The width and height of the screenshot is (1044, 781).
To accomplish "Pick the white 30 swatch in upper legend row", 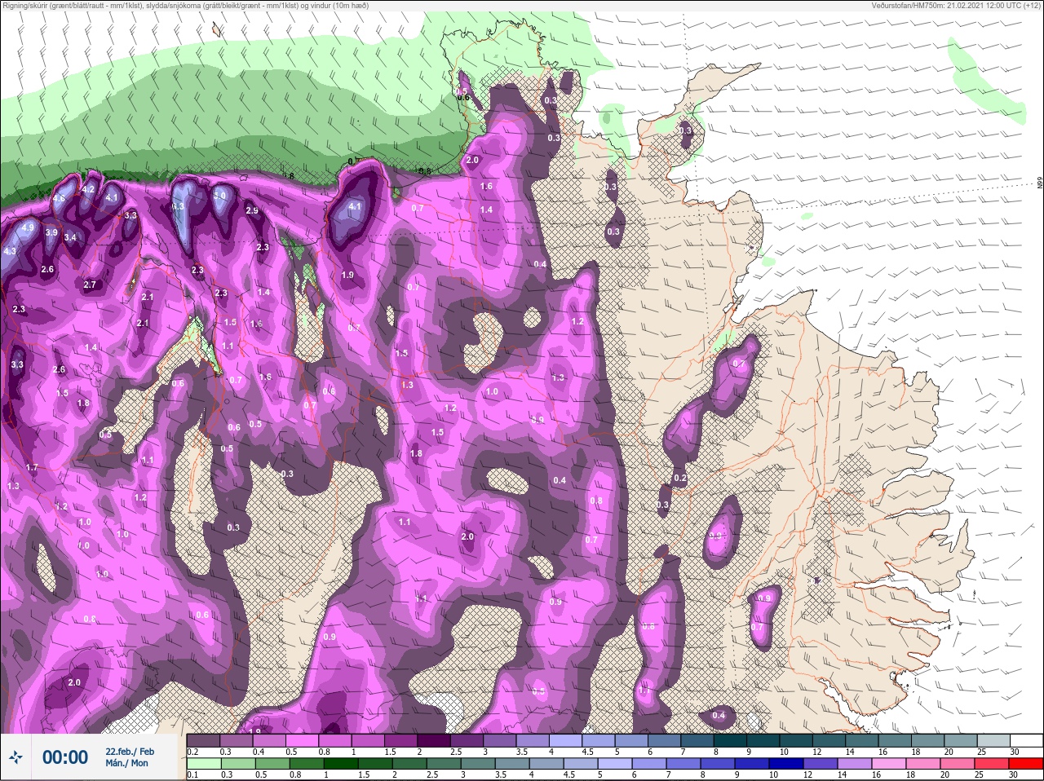I will (x=1025, y=741).
